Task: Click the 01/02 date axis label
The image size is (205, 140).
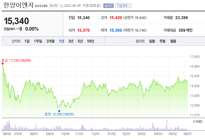Action: pyautogui.click(x=112, y=134)
